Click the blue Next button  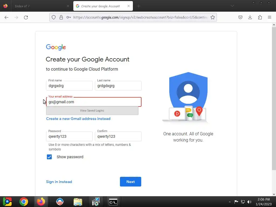(130, 182)
